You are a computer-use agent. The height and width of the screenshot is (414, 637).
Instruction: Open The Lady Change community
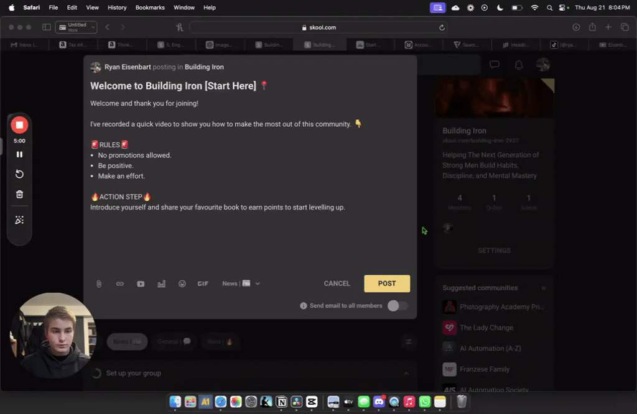point(486,328)
